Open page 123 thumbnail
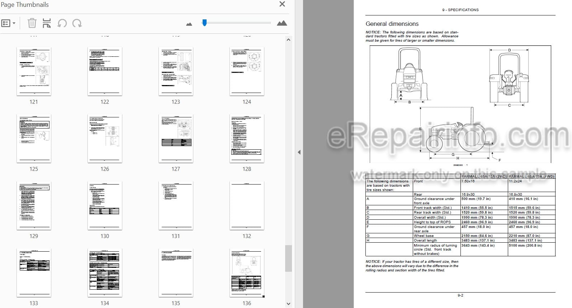The height and width of the screenshot is (308, 572). click(176, 71)
